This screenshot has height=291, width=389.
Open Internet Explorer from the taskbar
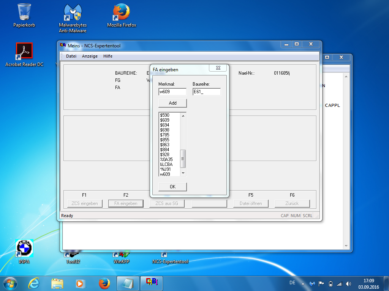click(34, 283)
